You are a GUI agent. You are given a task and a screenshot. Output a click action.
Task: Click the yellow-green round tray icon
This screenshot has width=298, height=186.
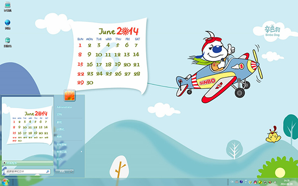(260, 182)
